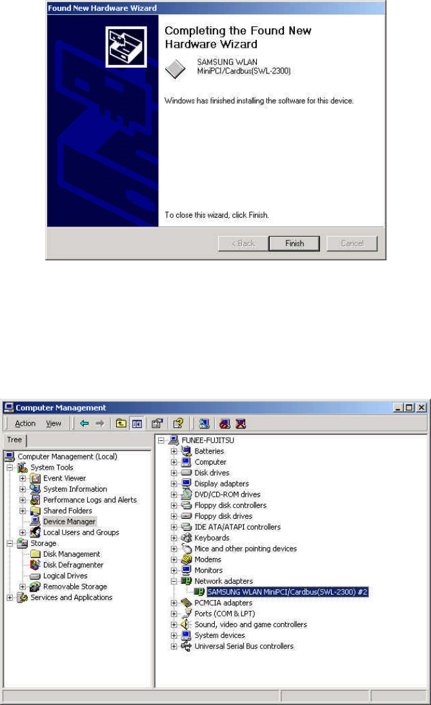Select Disk Defragmenter in the tree
The height and width of the screenshot is (705, 431).
pyautogui.click(x=73, y=565)
